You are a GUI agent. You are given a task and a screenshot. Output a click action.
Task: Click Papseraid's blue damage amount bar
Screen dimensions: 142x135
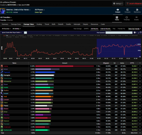tap(45, 72)
